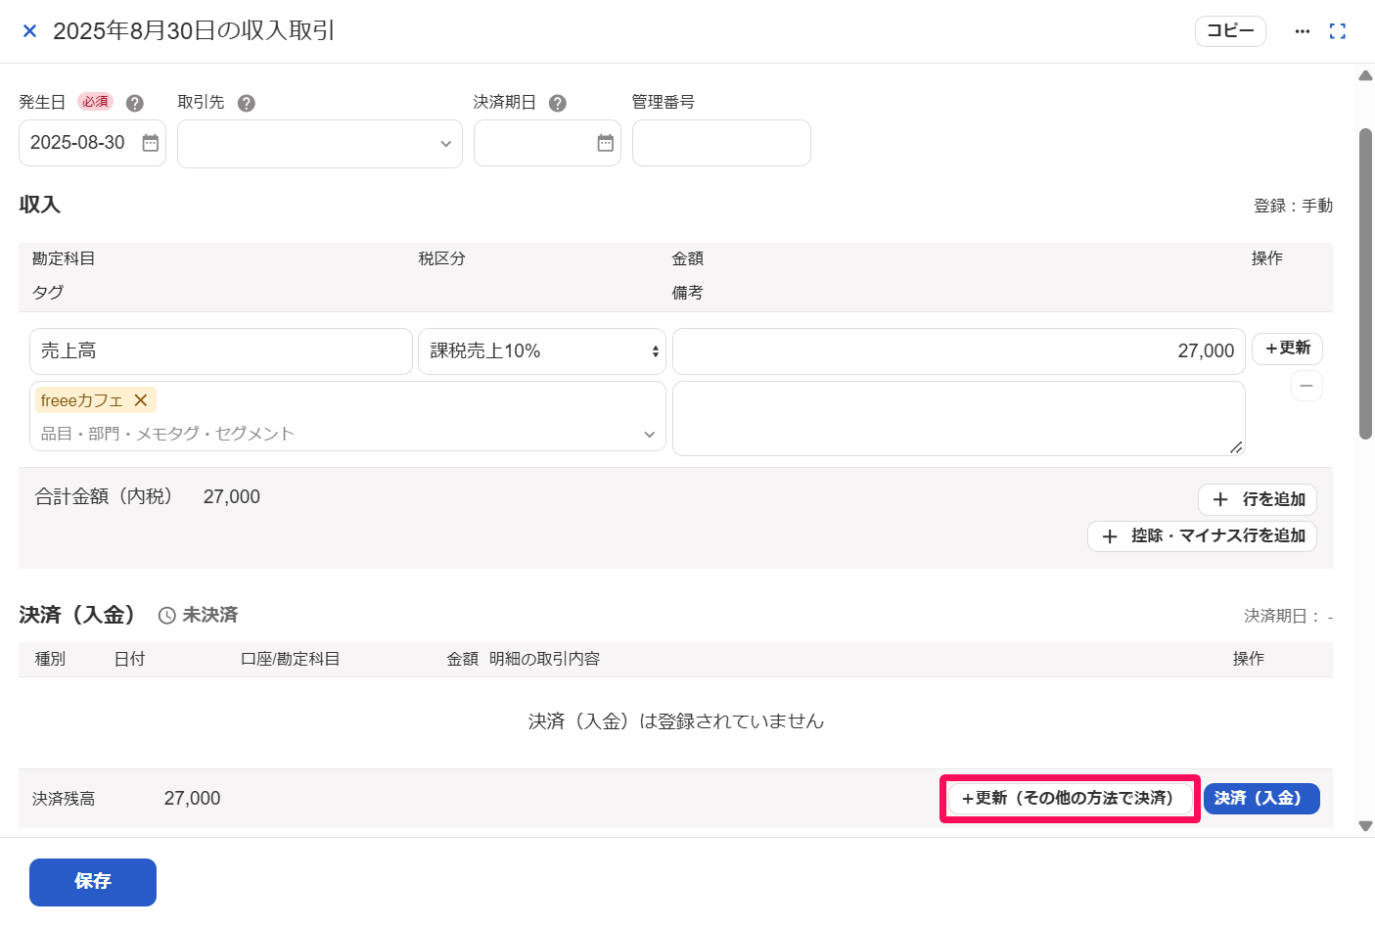The width and height of the screenshot is (1375, 928).
Task: Click the ＋更新 button in the row
Action: 1288,348
